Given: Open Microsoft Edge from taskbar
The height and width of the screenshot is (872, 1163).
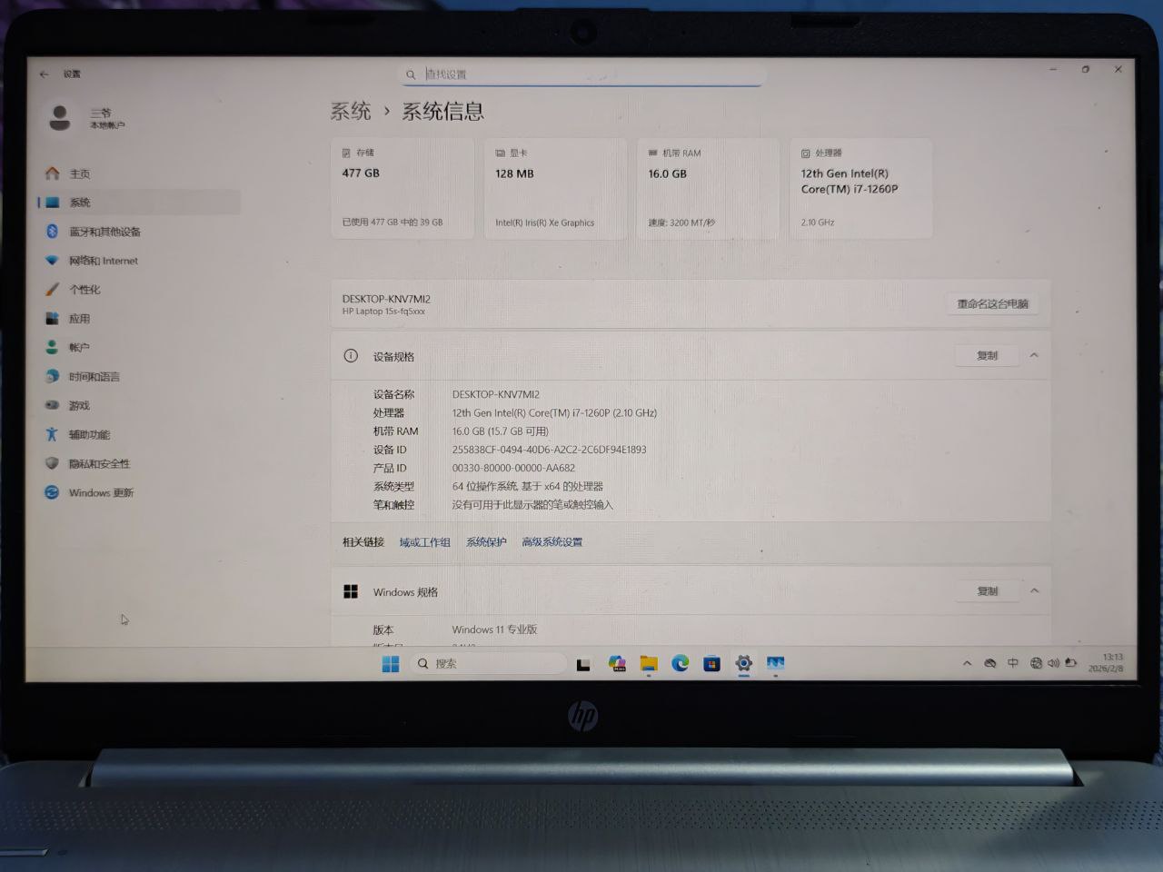Looking at the screenshot, I should tap(681, 664).
